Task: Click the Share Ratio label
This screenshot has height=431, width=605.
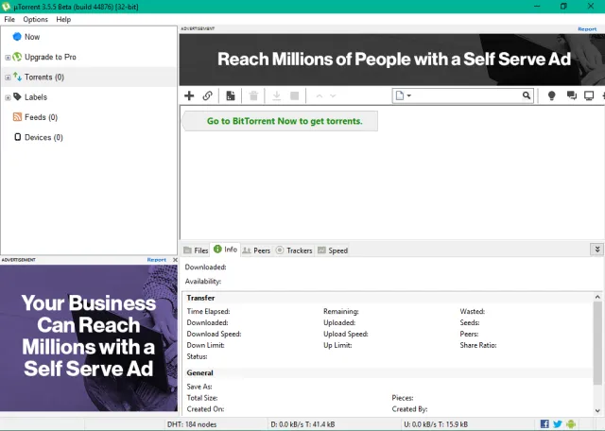Action: tap(478, 345)
